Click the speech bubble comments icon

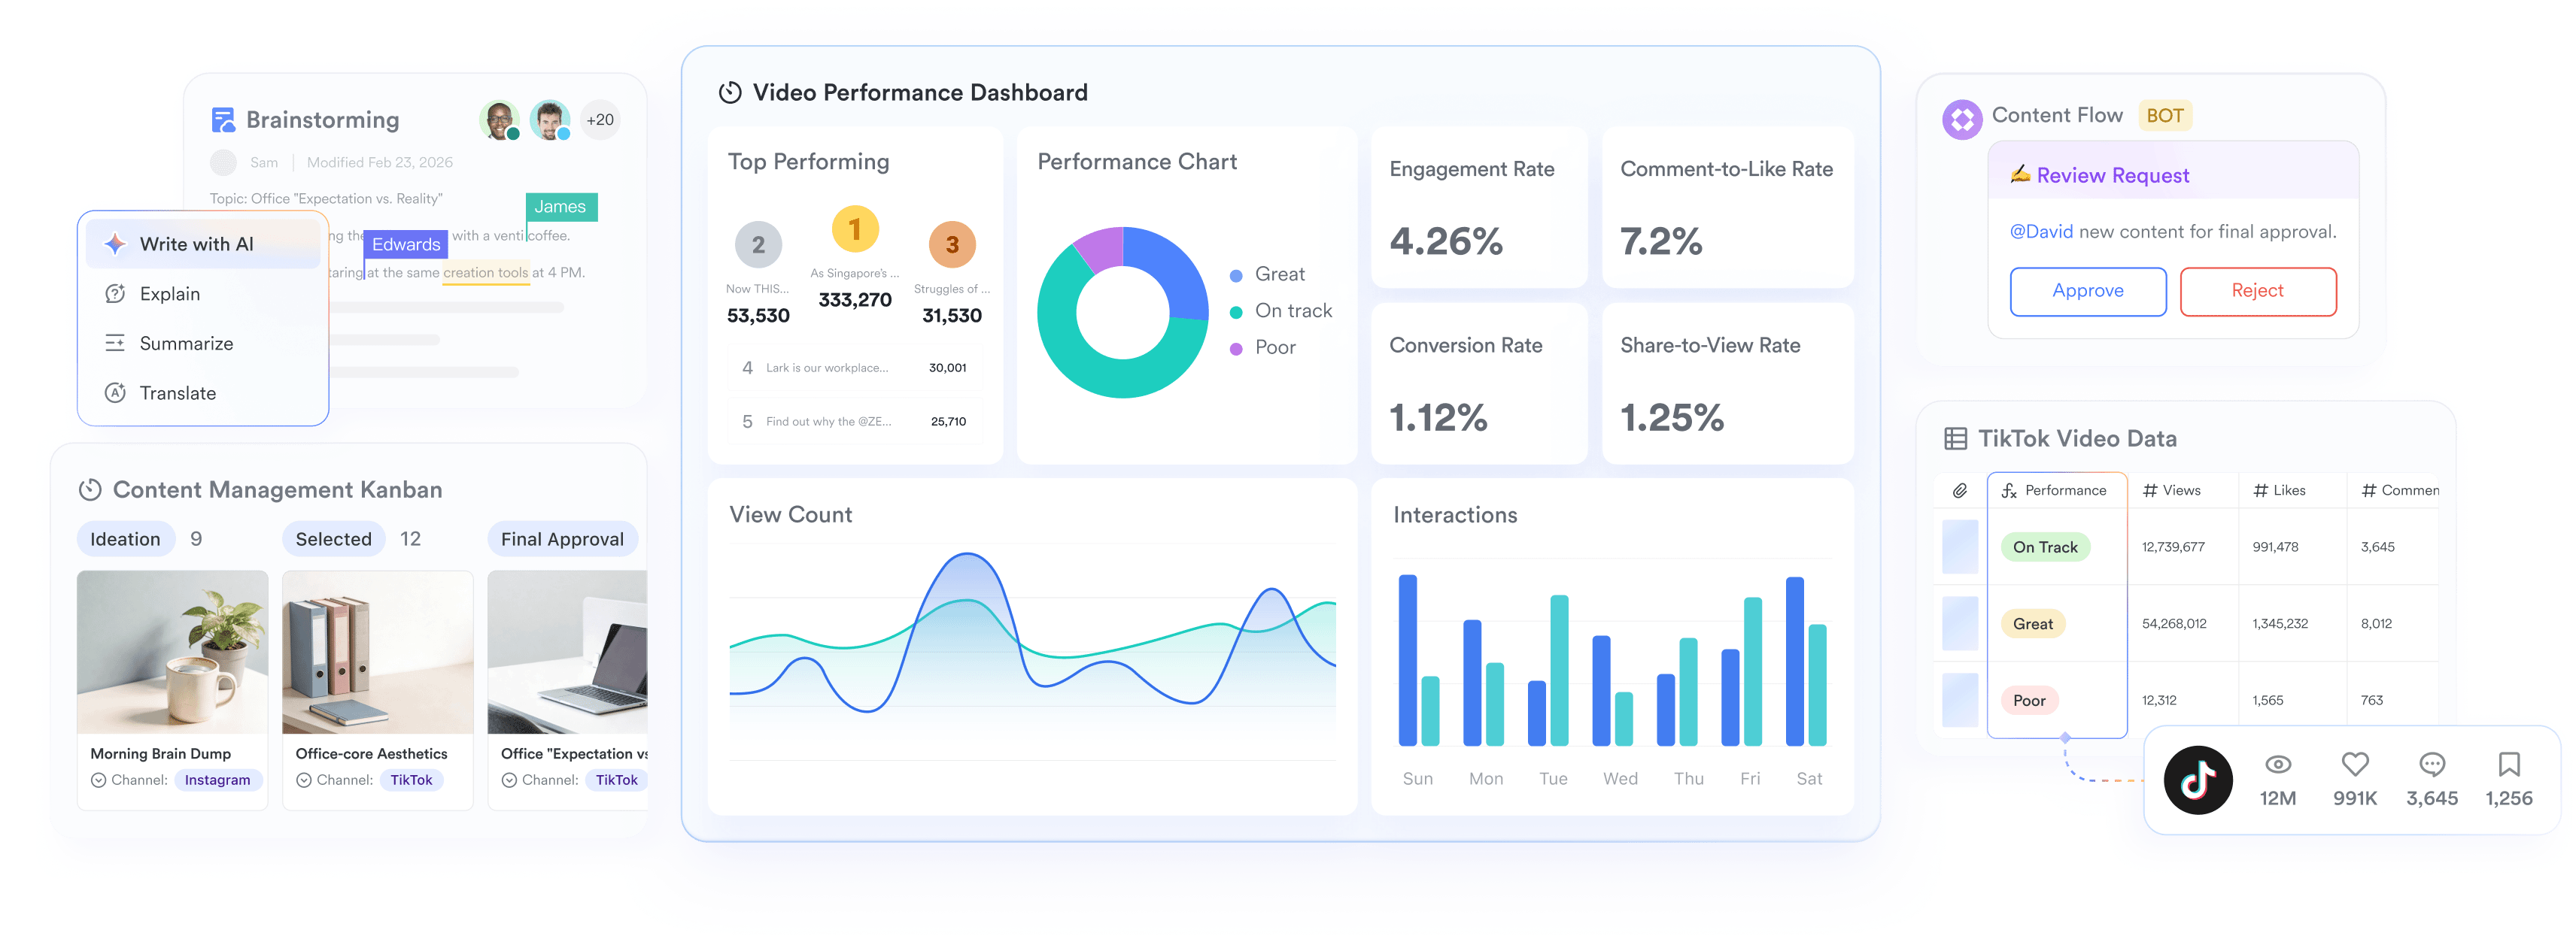[2431, 765]
